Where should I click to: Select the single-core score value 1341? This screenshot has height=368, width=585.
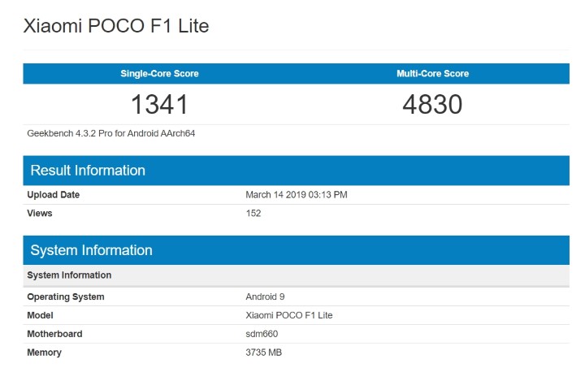[x=159, y=104]
